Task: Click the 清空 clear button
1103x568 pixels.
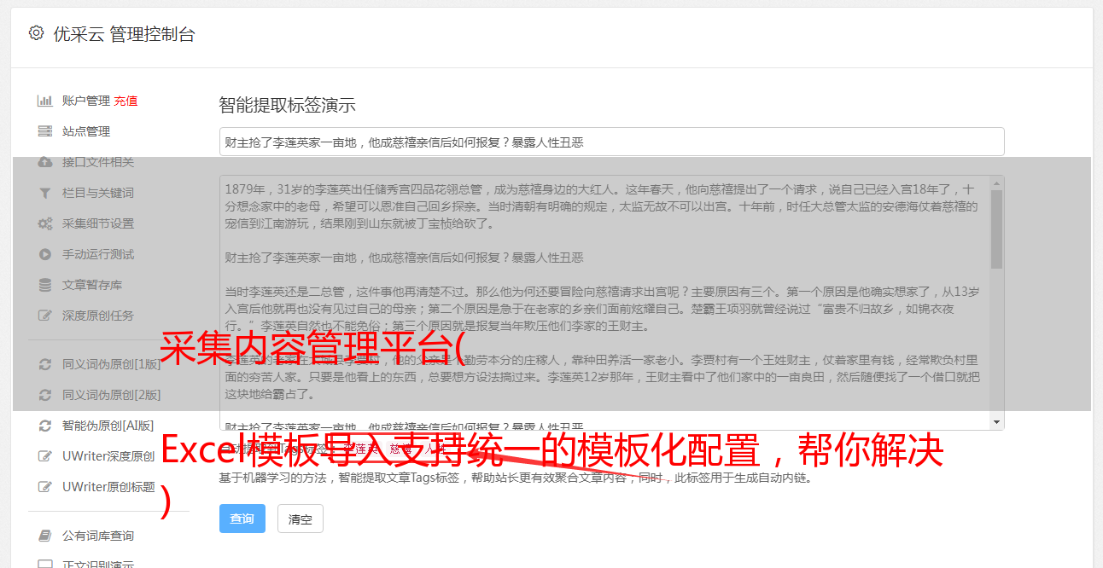Action: (x=301, y=519)
